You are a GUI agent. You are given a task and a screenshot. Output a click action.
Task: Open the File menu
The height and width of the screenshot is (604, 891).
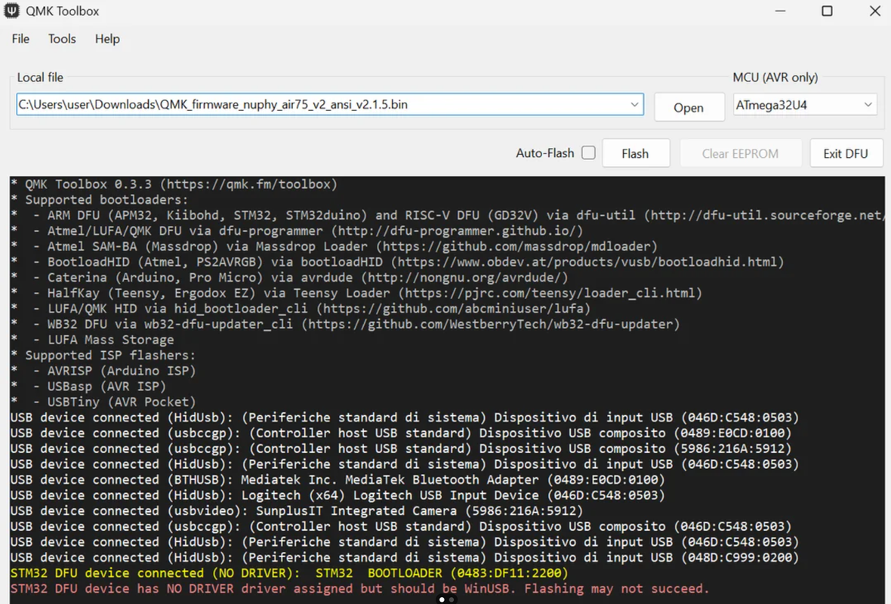(20, 39)
